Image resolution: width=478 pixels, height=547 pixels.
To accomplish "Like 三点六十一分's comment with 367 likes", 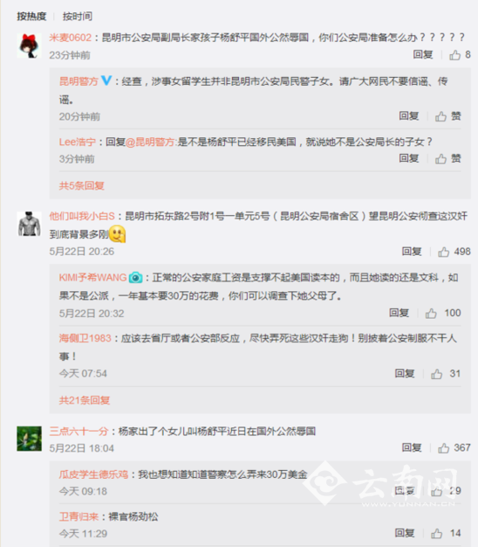I will coord(454,447).
